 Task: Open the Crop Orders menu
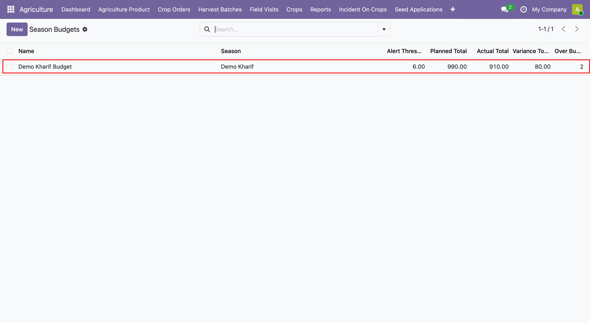[174, 10]
